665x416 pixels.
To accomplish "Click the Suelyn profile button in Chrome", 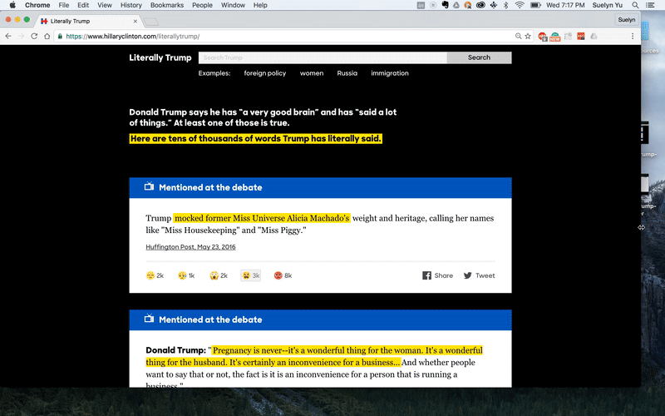I will point(627,19).
